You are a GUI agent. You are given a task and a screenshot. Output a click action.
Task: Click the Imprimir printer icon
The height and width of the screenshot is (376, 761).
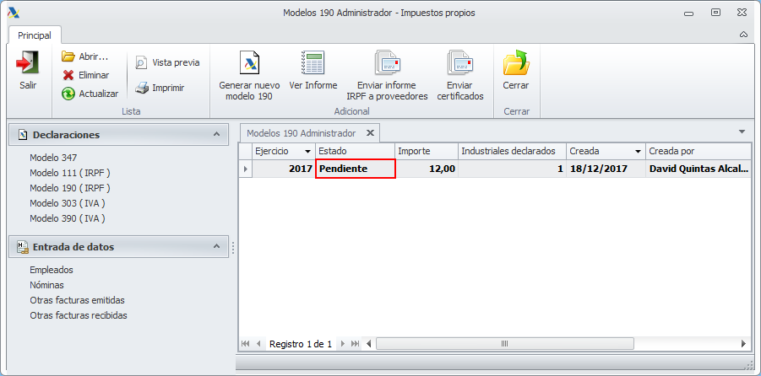click(141, 88)
